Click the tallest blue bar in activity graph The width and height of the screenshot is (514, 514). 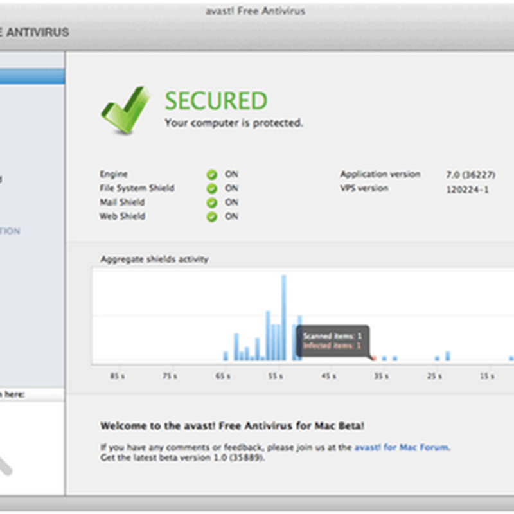284,317
